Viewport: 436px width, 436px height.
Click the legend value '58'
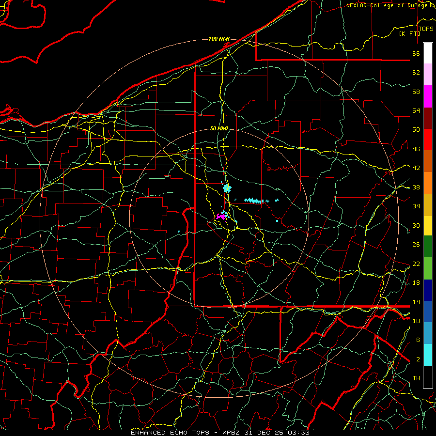[x=416, y=92]
